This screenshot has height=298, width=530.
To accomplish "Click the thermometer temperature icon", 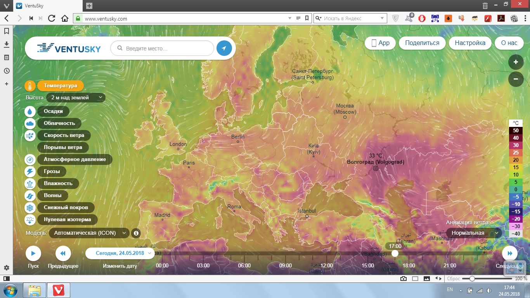I will point(30,86).
